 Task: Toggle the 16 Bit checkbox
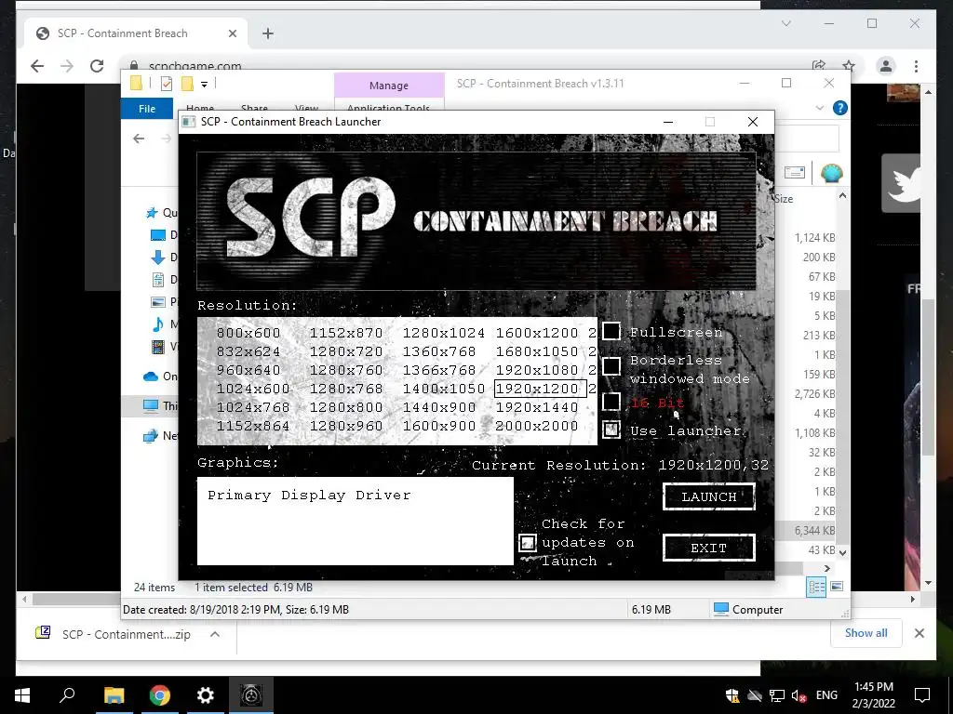coord(611,402)
